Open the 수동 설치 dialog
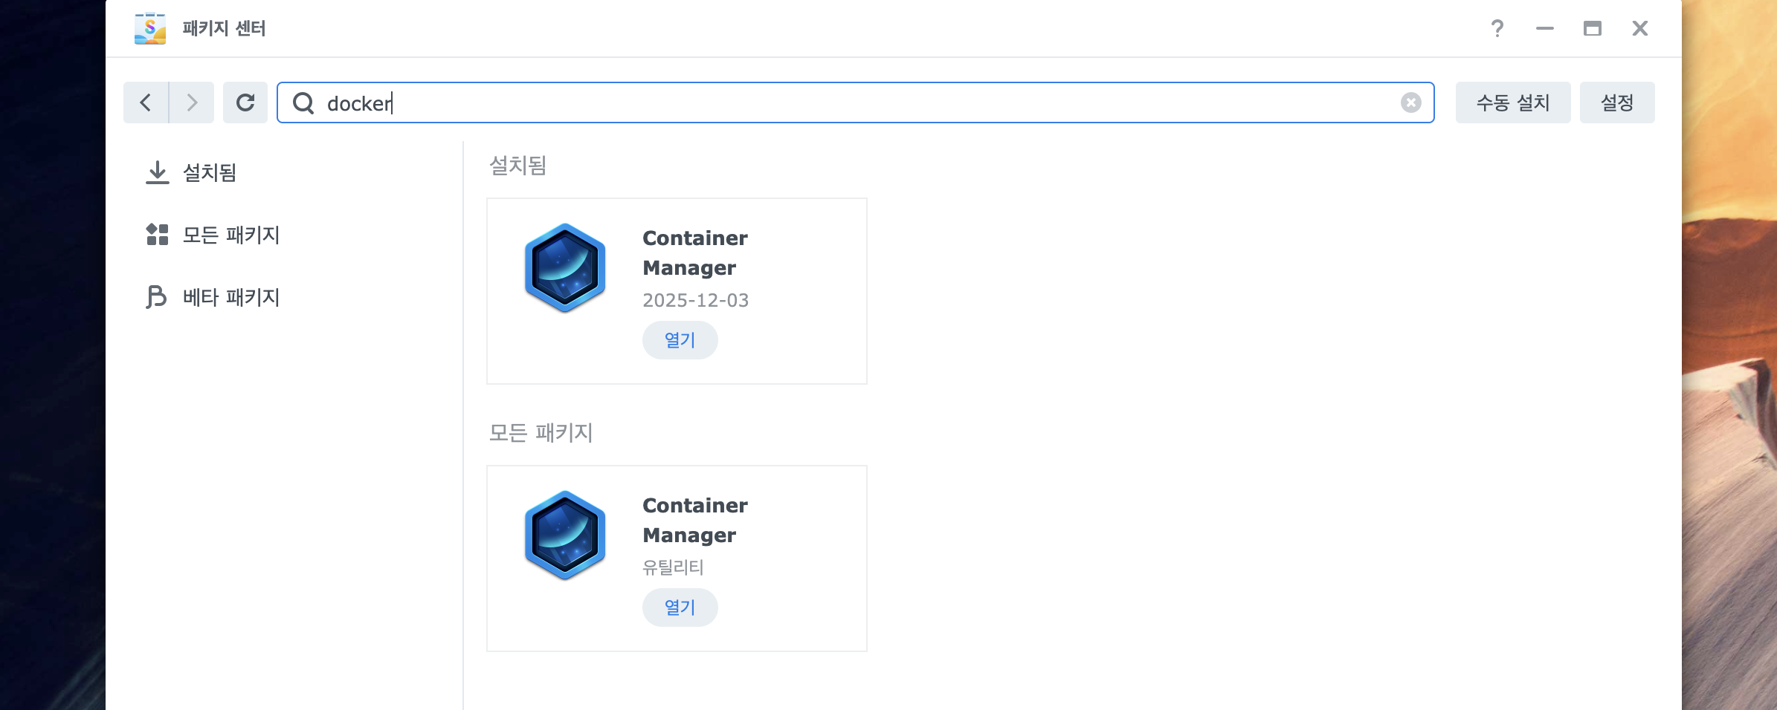 coord(1512,102)
